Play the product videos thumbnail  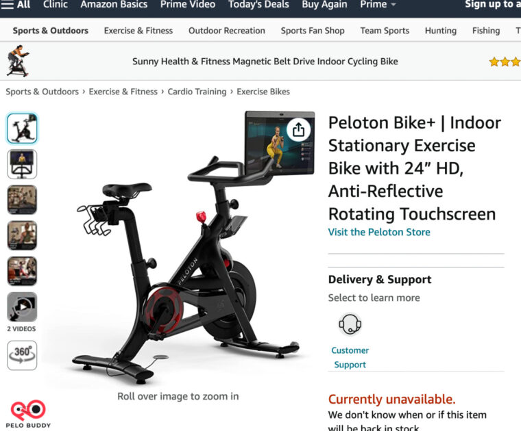pos(22,307)
